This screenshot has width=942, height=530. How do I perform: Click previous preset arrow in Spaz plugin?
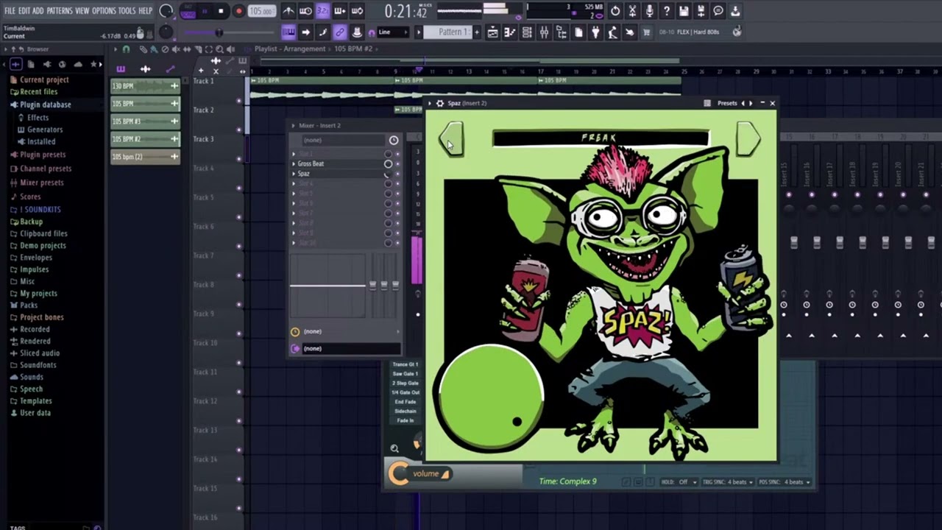coord(451,138)
